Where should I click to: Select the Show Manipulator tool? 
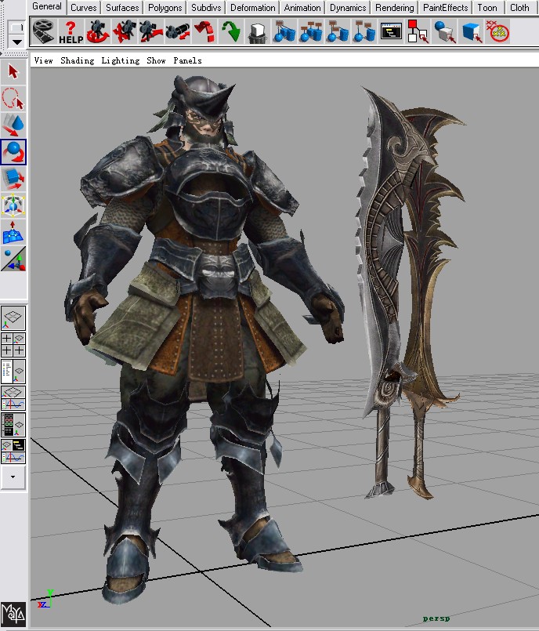[x=13, y=259]
